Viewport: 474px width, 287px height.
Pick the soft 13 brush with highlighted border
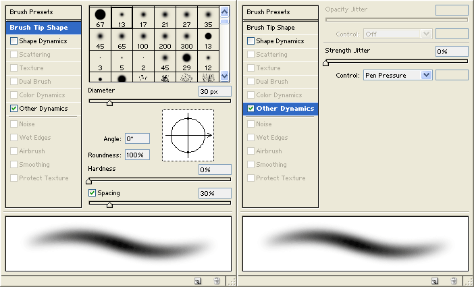click(x=122, y=18)
